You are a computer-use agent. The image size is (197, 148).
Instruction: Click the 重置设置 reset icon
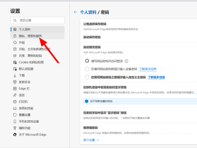pyautogui.click(x=15, y=115)
